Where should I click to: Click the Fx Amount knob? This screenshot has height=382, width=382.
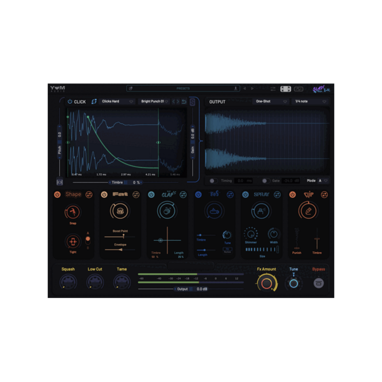pyautogui.click(x=267, y=283)
